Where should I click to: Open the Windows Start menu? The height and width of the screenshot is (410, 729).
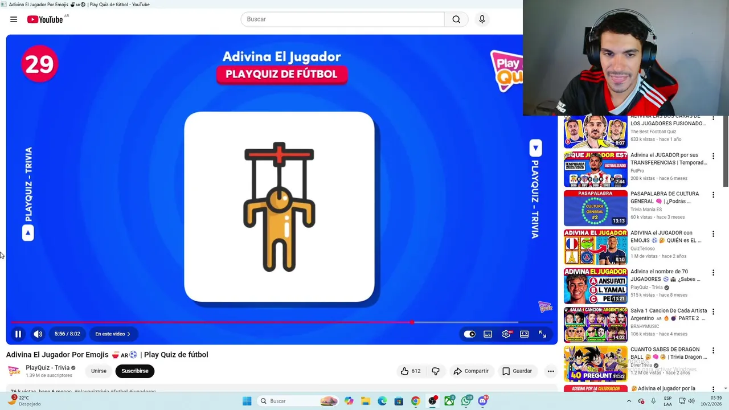coord(247,401)
